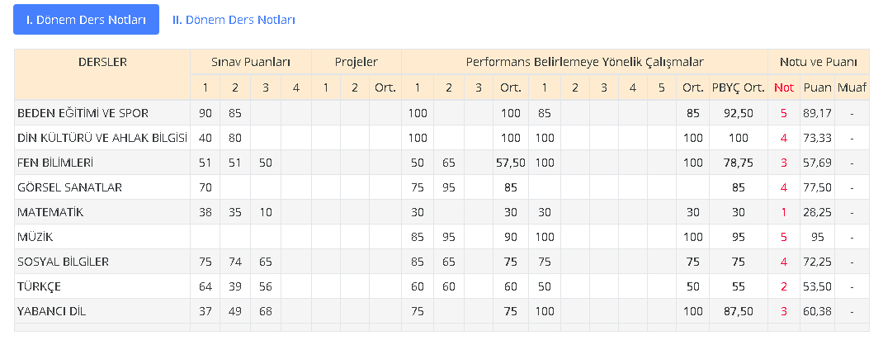Open the I. Dönem Ders Notları tab
Image resolution: width=883 pixels, height=345 pixels.
[x=86, y=20]
